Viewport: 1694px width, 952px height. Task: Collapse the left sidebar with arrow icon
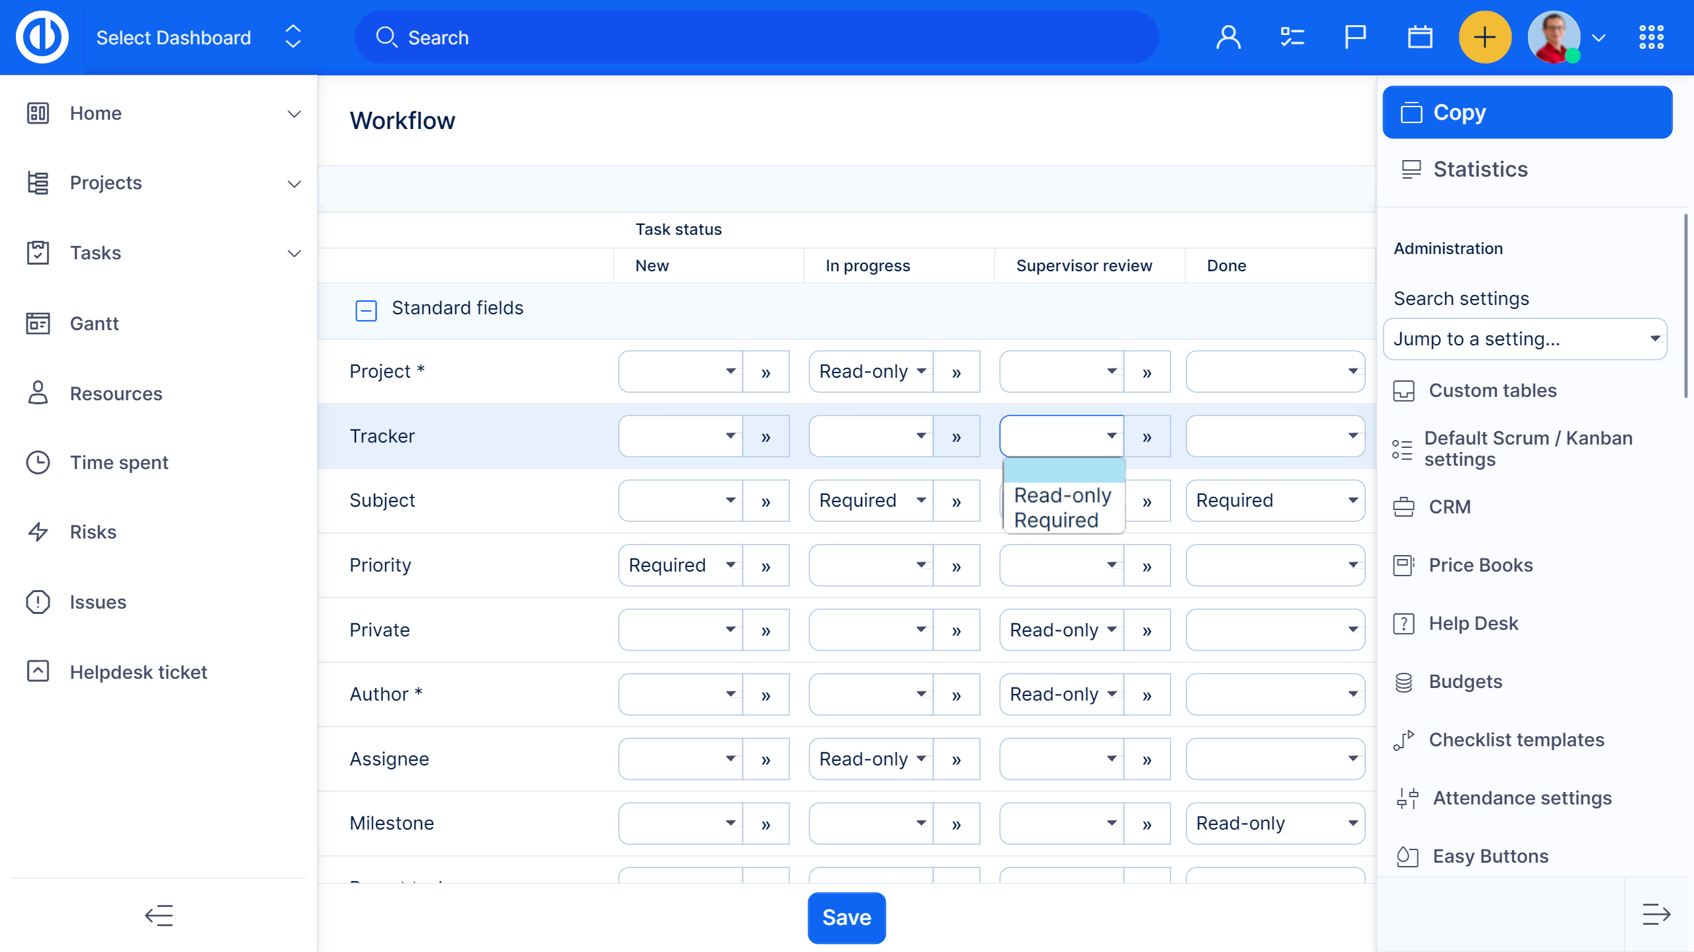click(159, 916)
